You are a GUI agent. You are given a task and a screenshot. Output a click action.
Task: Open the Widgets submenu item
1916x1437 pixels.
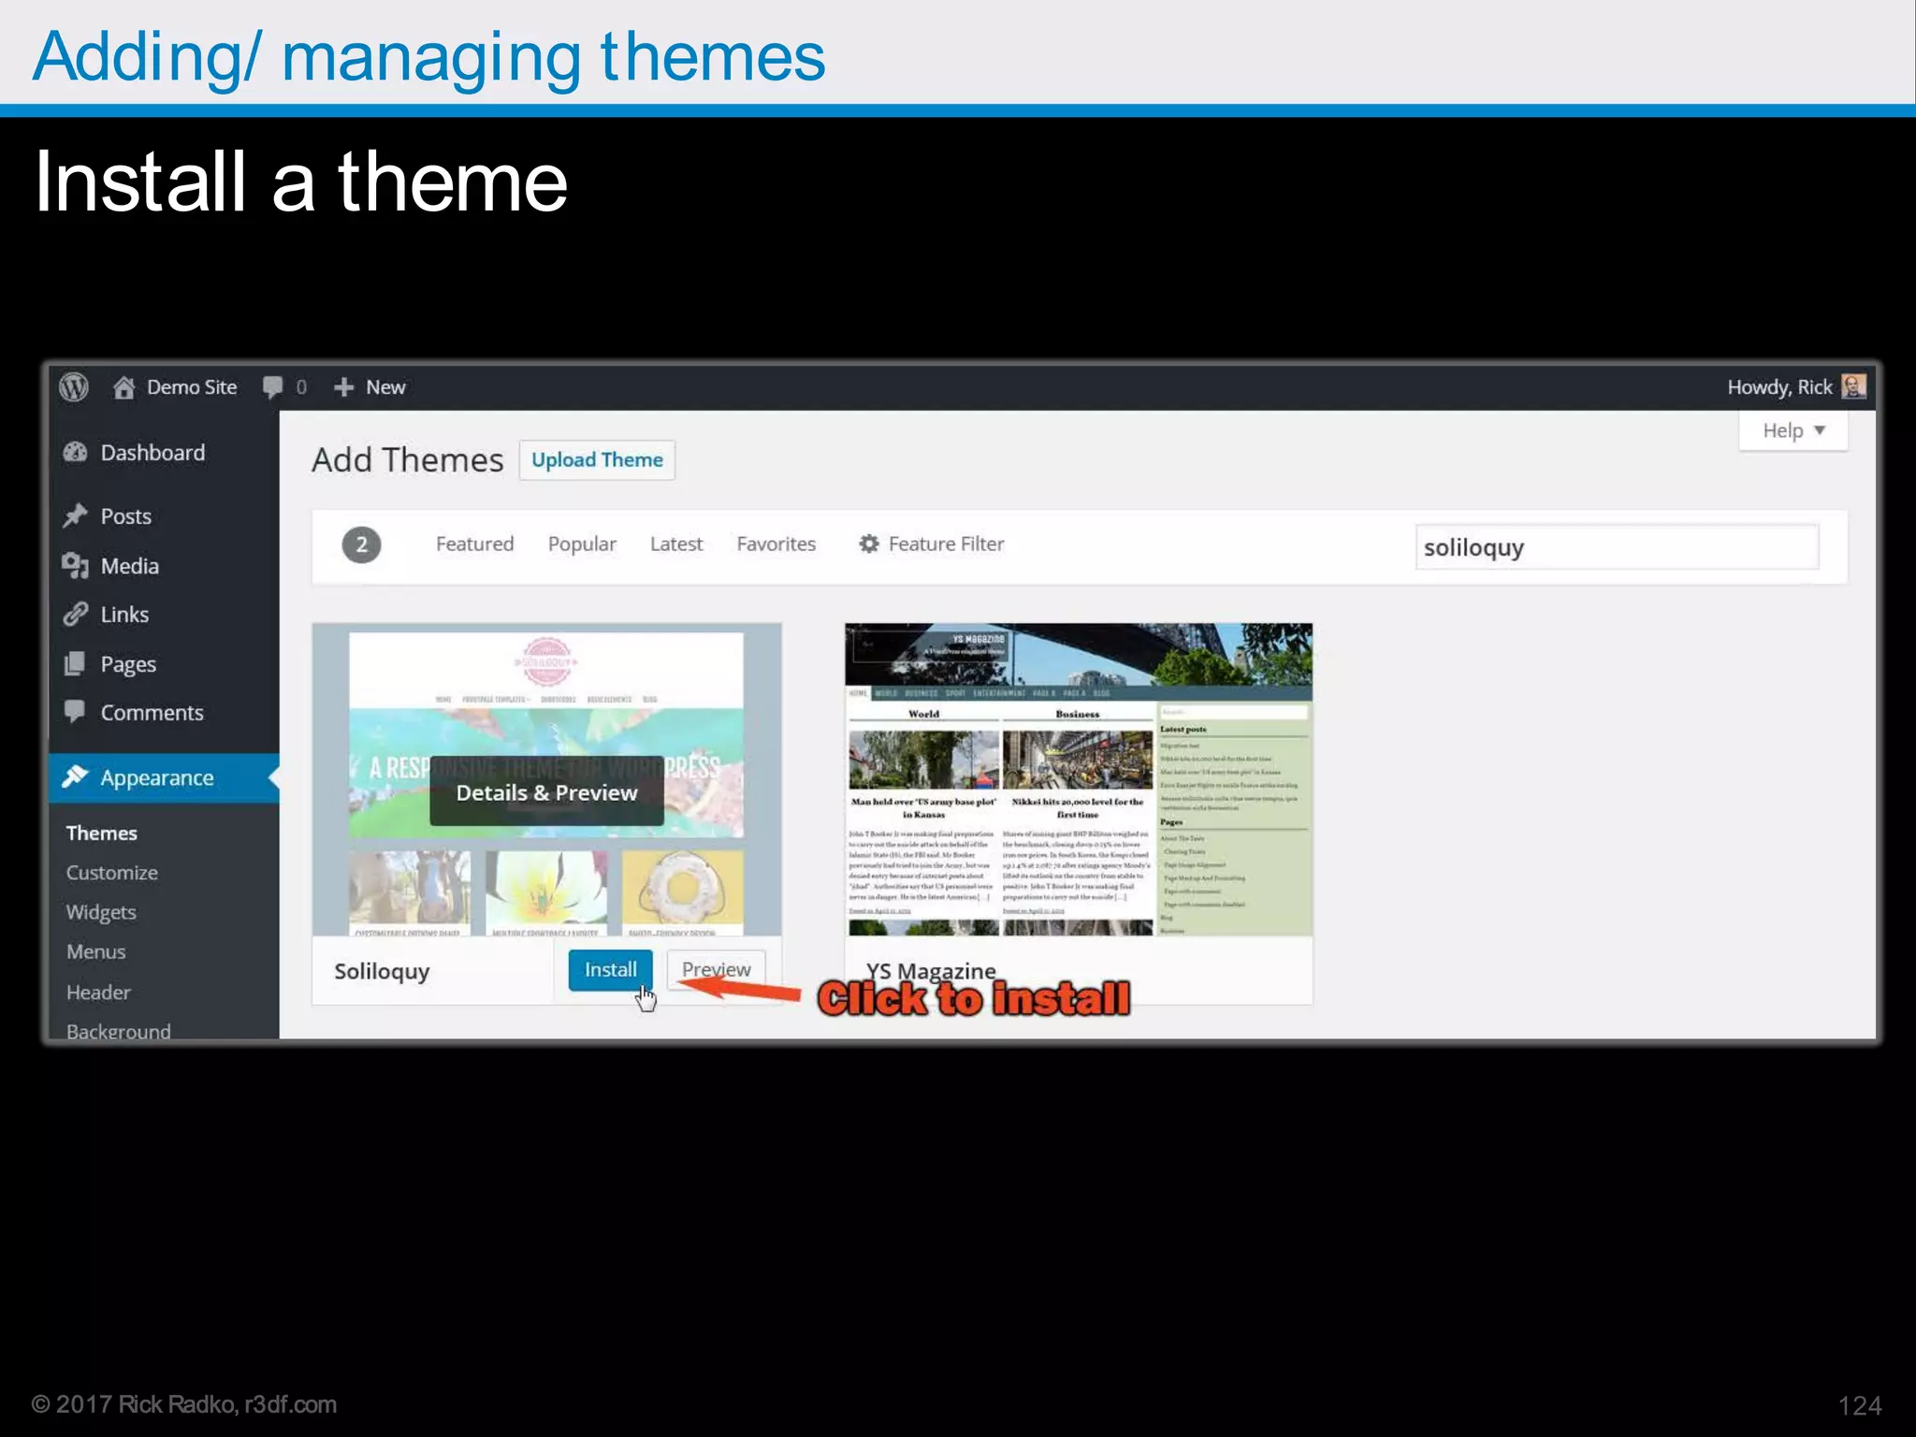tap(101, 912)
